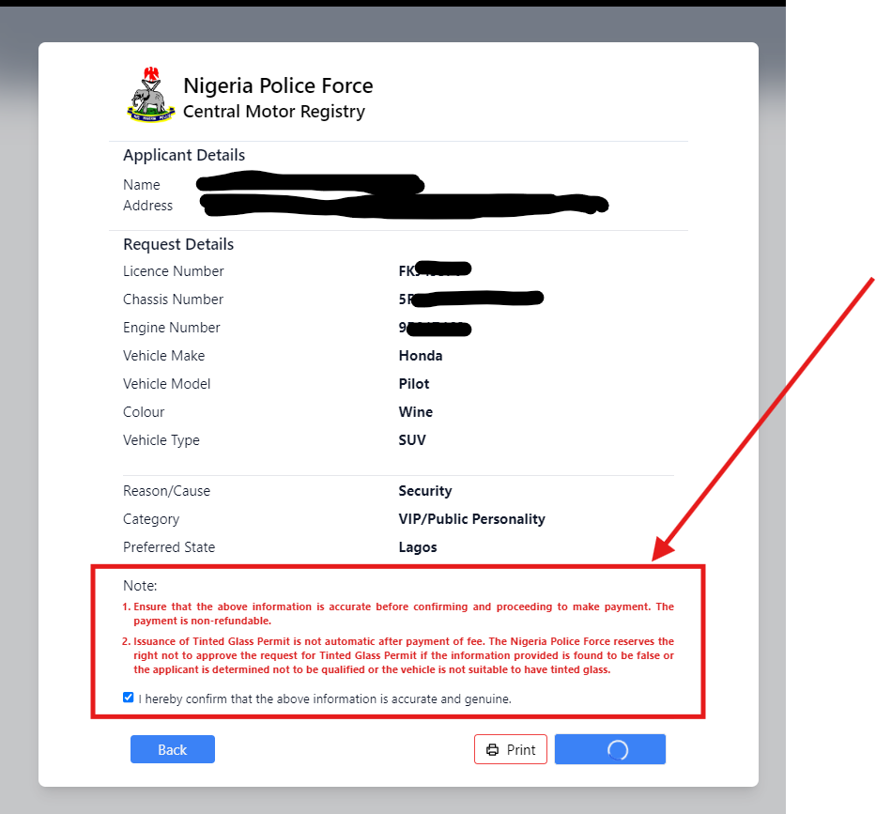Click the Vehicle Model value 'Pilot'

(x=414, y=384)
